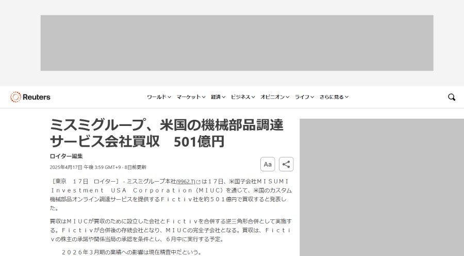The height and width of the screenshot is (256, 464).
Task: Expand the オピニオン menu
Action: coord(275,97)
